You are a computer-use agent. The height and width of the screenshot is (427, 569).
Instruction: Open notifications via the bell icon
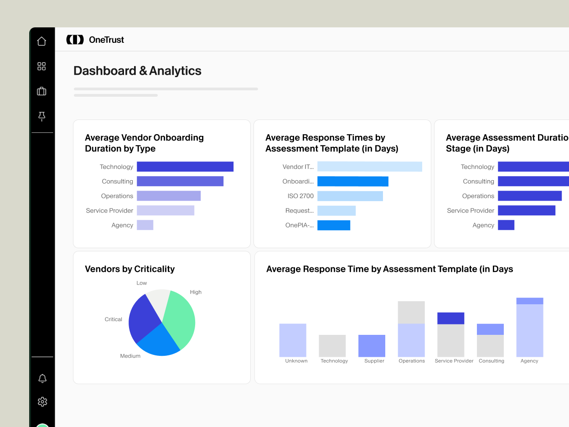(42, 378)
